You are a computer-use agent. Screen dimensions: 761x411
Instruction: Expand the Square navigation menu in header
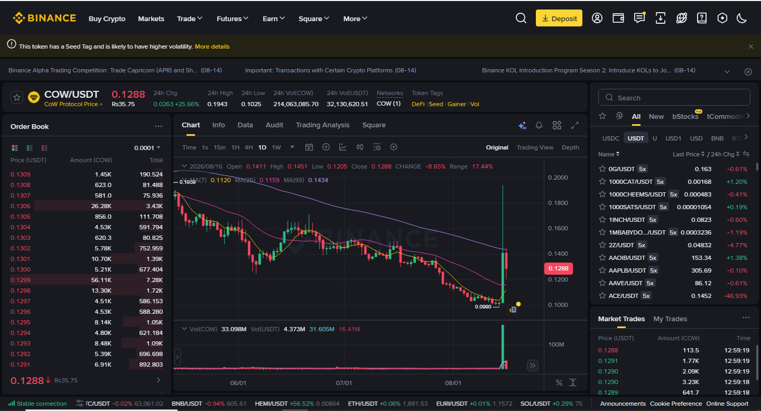[x=314, y=18]
